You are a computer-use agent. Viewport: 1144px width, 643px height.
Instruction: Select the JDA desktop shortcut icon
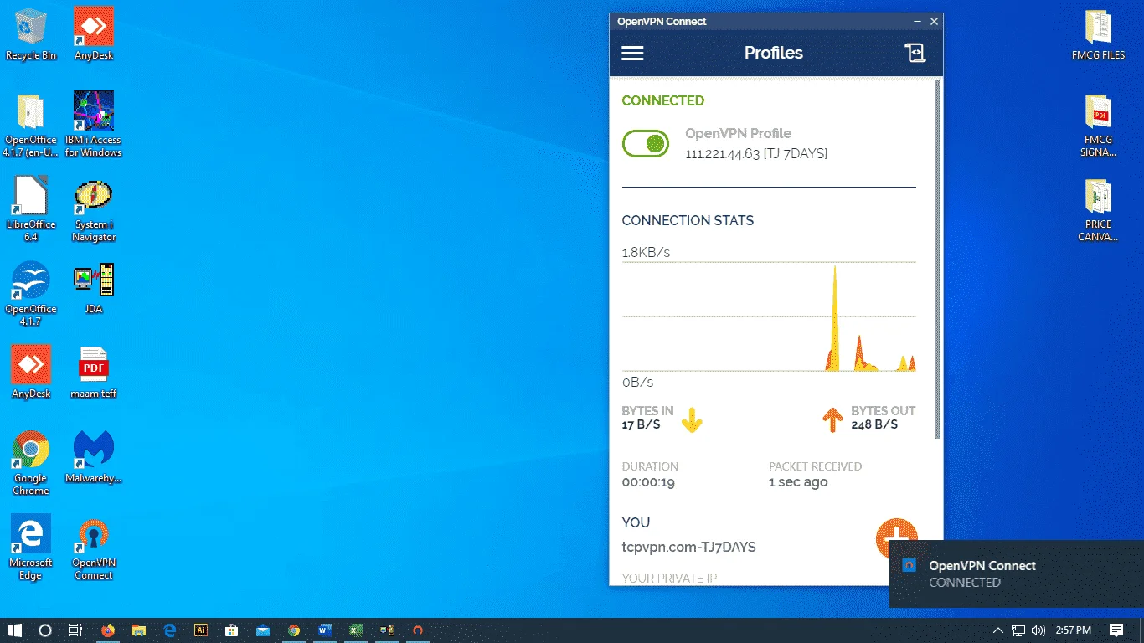pos(94,288)
